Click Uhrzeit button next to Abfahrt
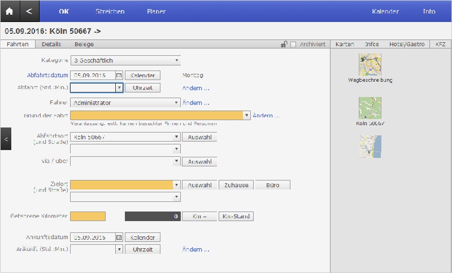 143,88
